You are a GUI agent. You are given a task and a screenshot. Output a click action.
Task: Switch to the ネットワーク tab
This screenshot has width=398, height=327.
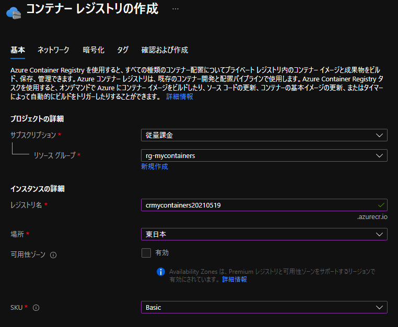pyautogui.click(x=53, y=50)
